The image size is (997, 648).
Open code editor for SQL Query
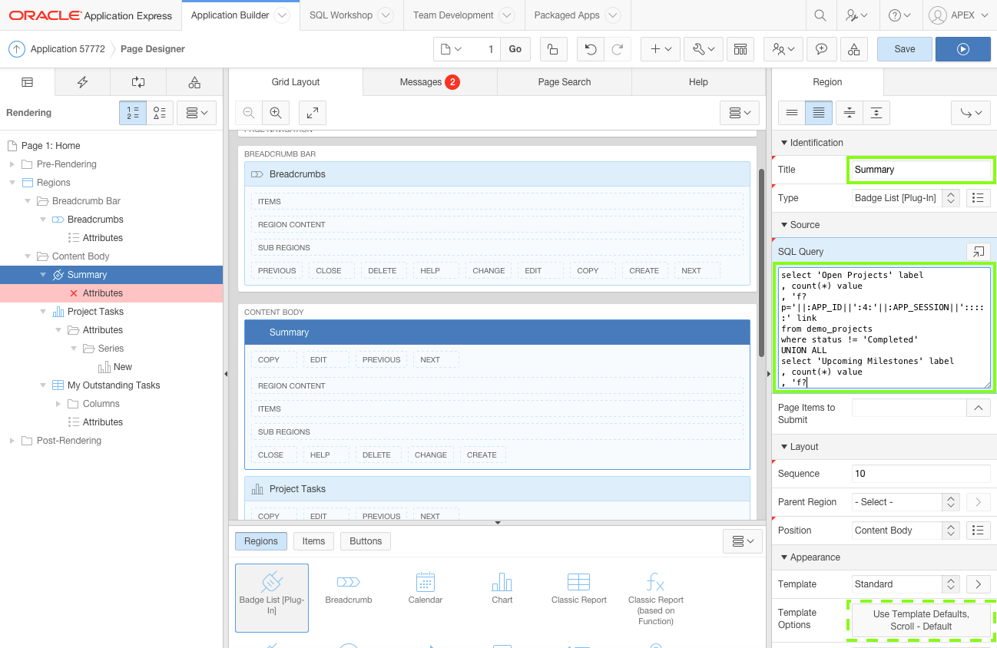978,251
